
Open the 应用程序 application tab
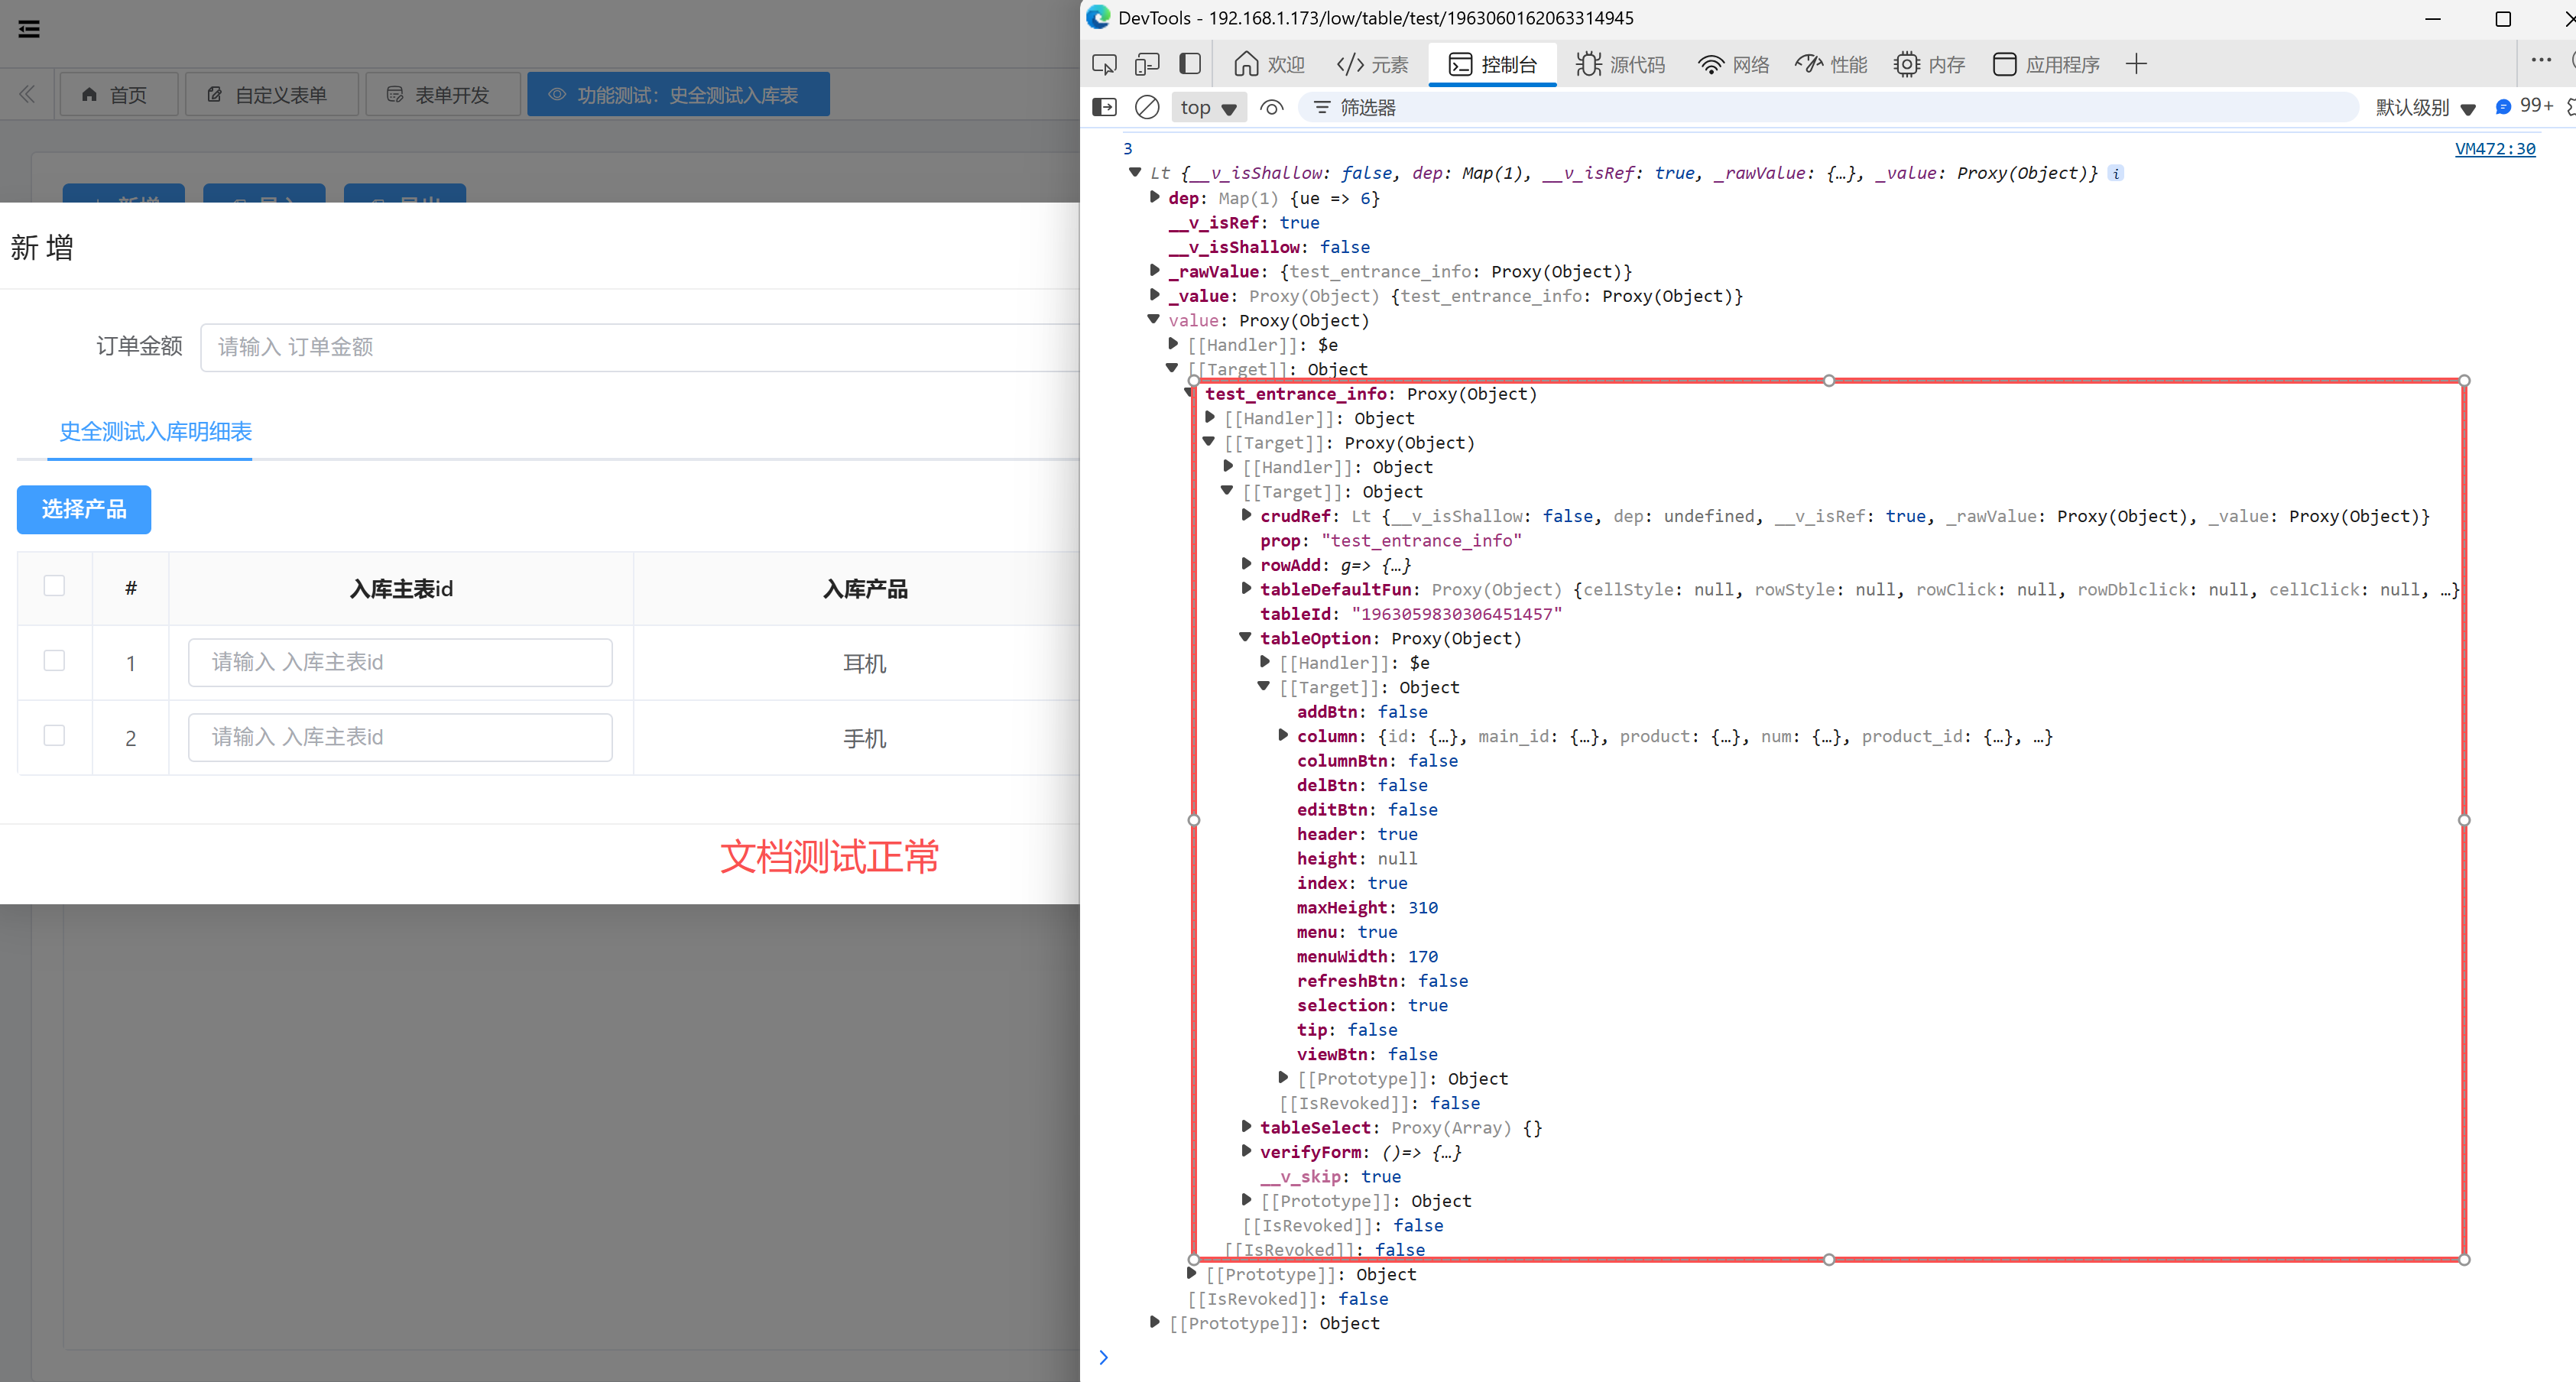coord(2046,65)
